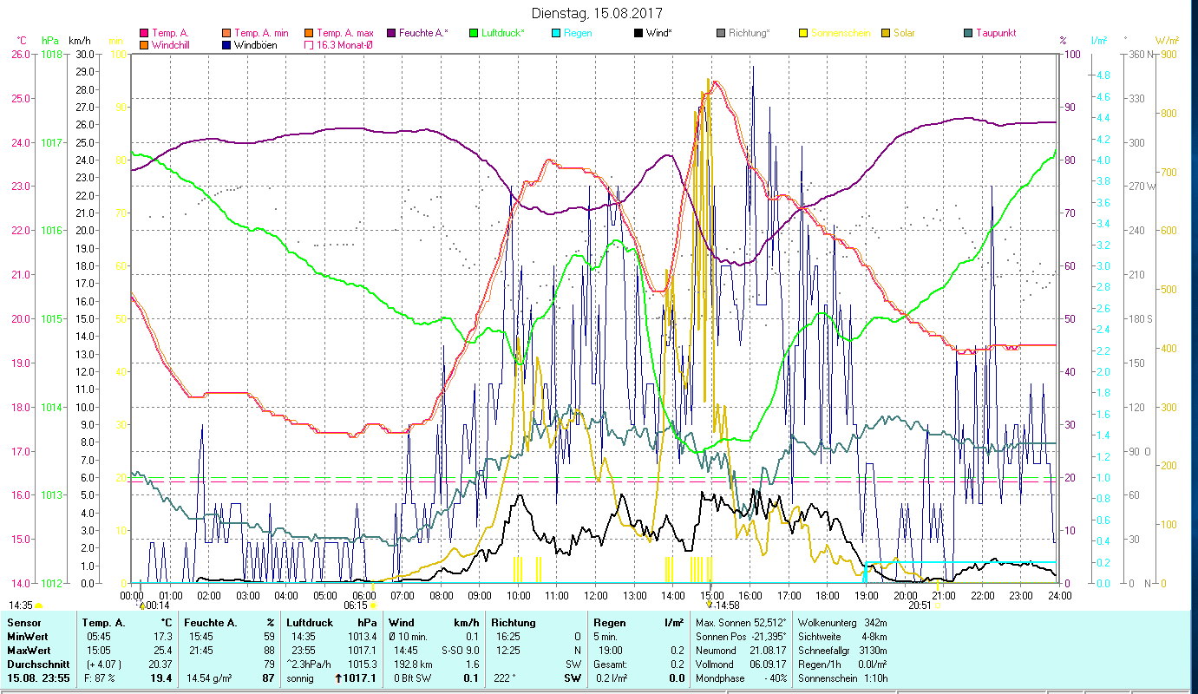
Task: Click the absolute humidity value 14.54 g/m²
Action: 207,678
